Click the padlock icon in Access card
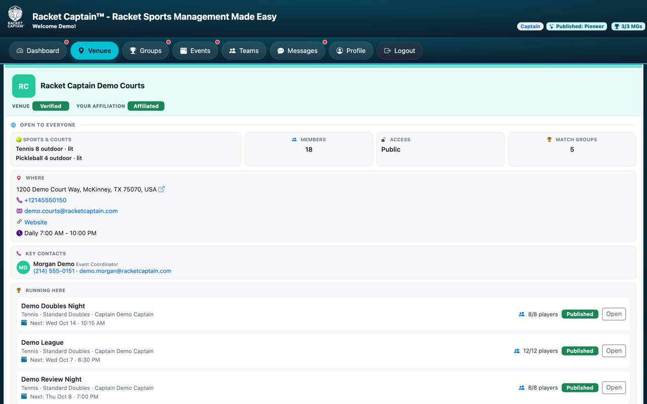The height and width of the screenshot is (404, 647). 384,139
